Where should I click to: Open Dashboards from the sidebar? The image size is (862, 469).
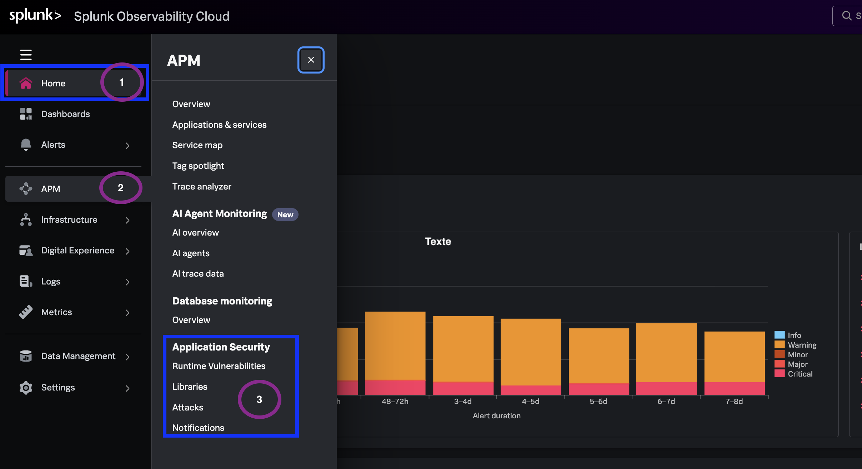click(x=73, y=114)
